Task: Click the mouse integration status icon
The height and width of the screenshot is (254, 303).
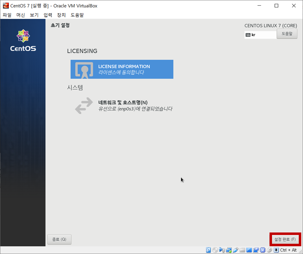Action: point(270,250)
